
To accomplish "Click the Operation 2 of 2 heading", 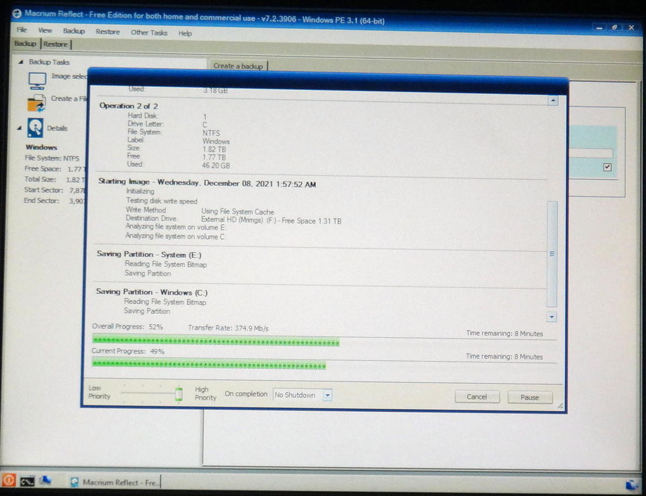I will pos(129,106).
